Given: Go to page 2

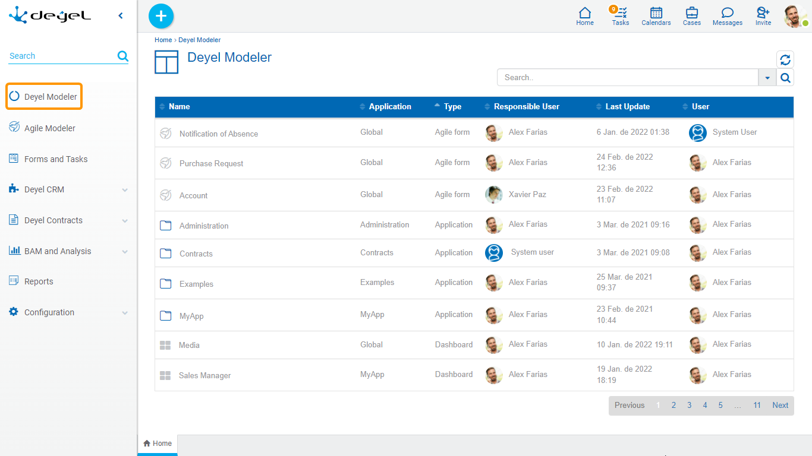Looking at the screenshot, I should [x=673, y=405].
